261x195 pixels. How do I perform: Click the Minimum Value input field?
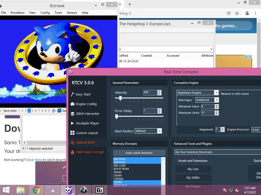[208, 106]
